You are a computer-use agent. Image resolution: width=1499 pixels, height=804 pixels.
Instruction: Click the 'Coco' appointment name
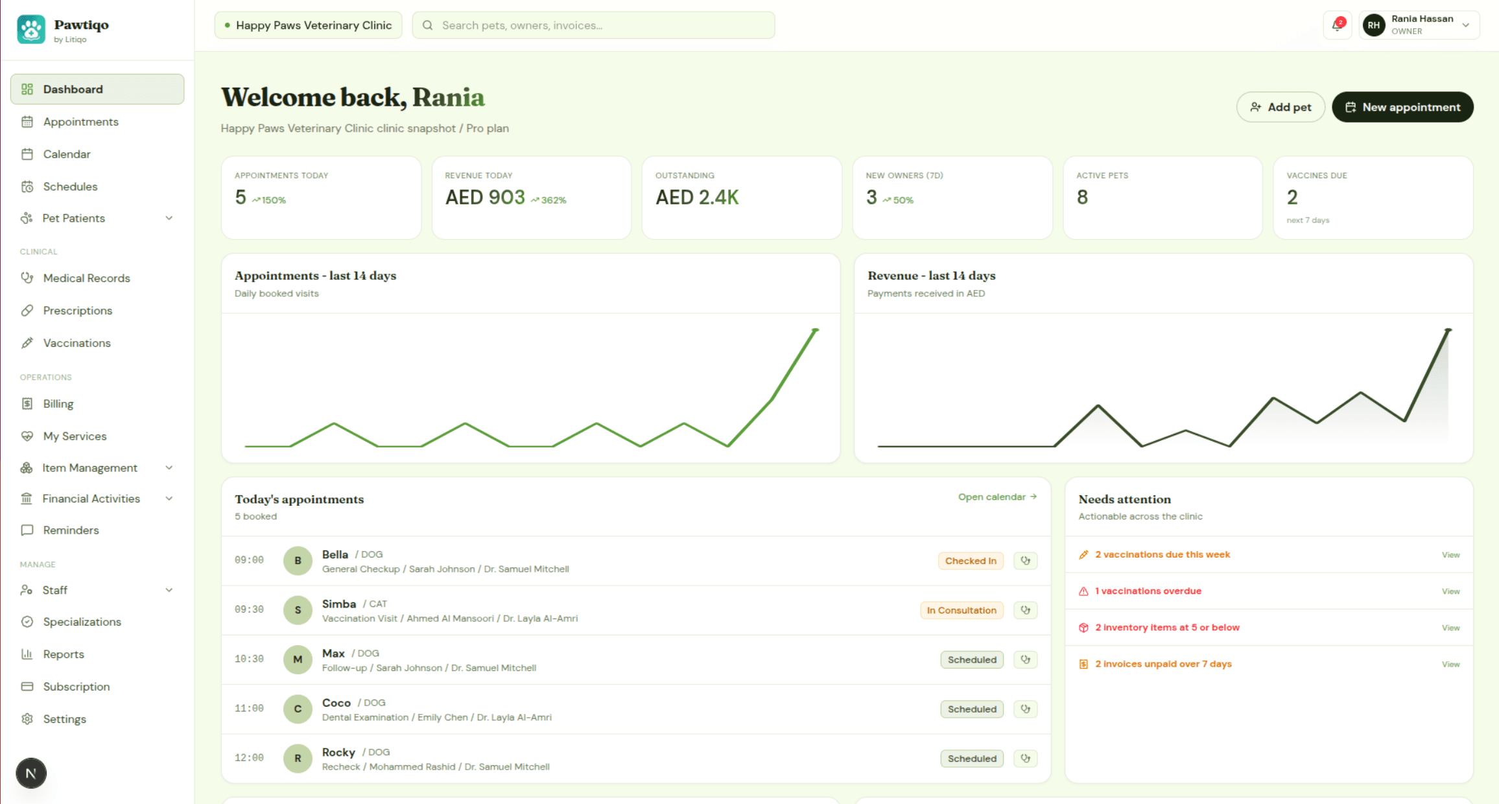pos(336,702)
